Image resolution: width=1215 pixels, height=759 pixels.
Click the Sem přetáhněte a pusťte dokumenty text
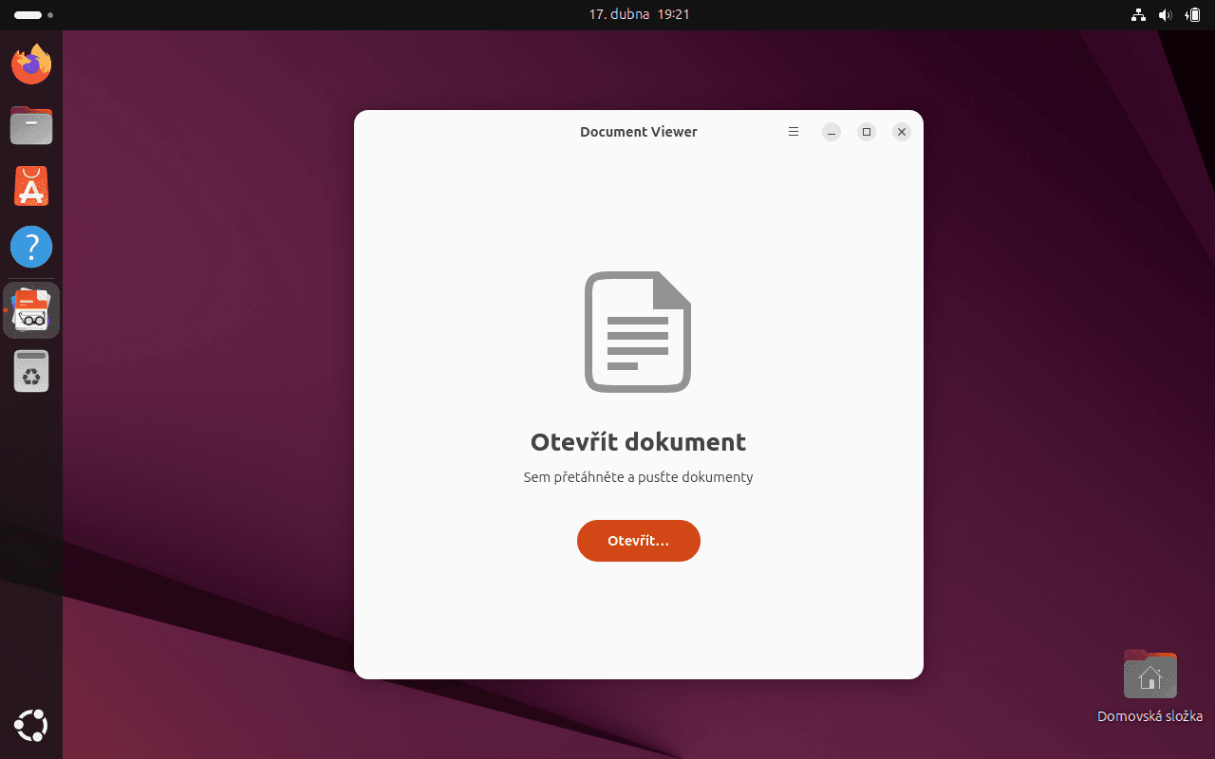(638, 477)
